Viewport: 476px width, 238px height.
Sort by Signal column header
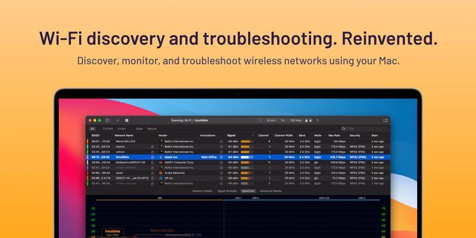231,136
